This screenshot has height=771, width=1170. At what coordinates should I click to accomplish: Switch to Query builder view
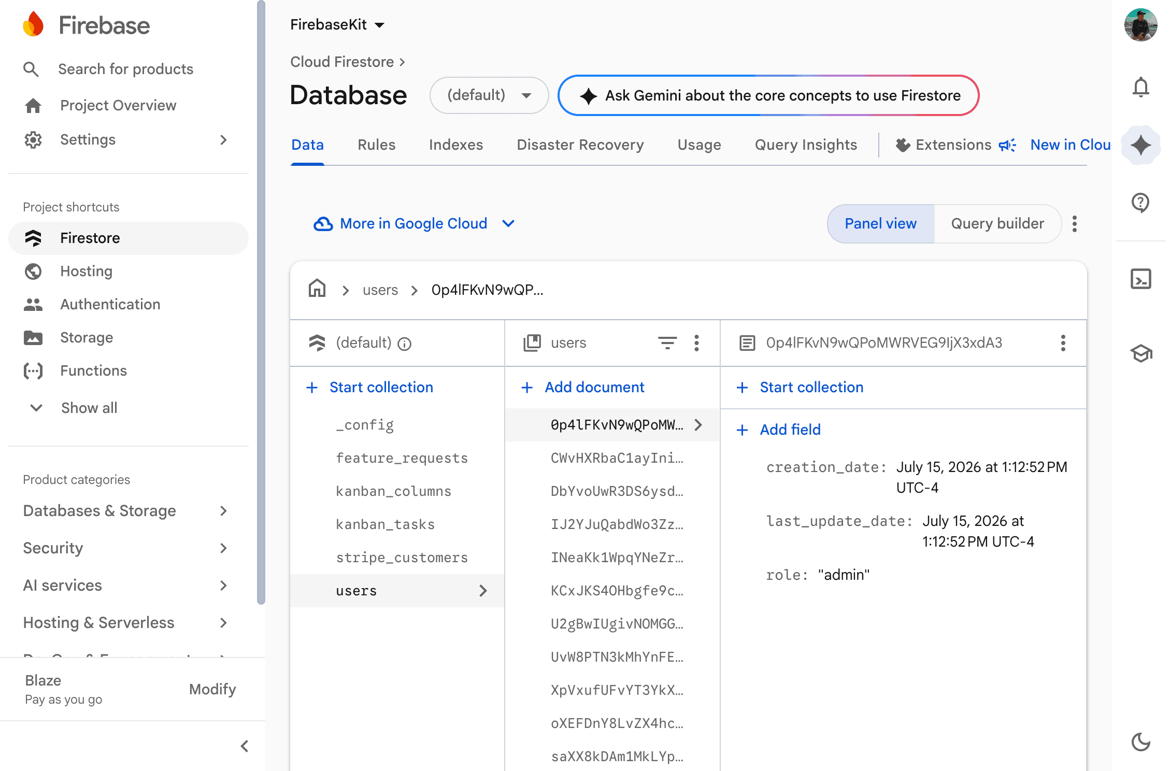997,223
